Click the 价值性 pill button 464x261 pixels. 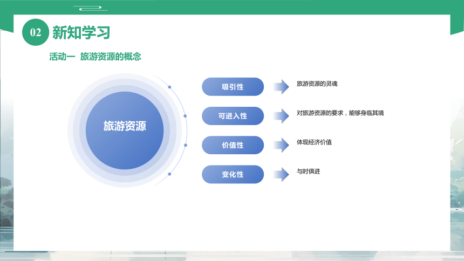point(233,145)
